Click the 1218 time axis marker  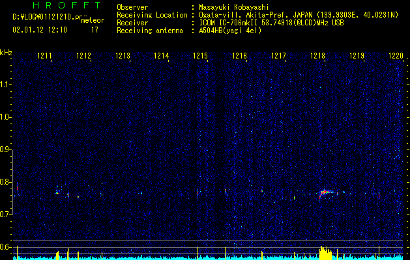pyautogui.click(x=317, y=56)
